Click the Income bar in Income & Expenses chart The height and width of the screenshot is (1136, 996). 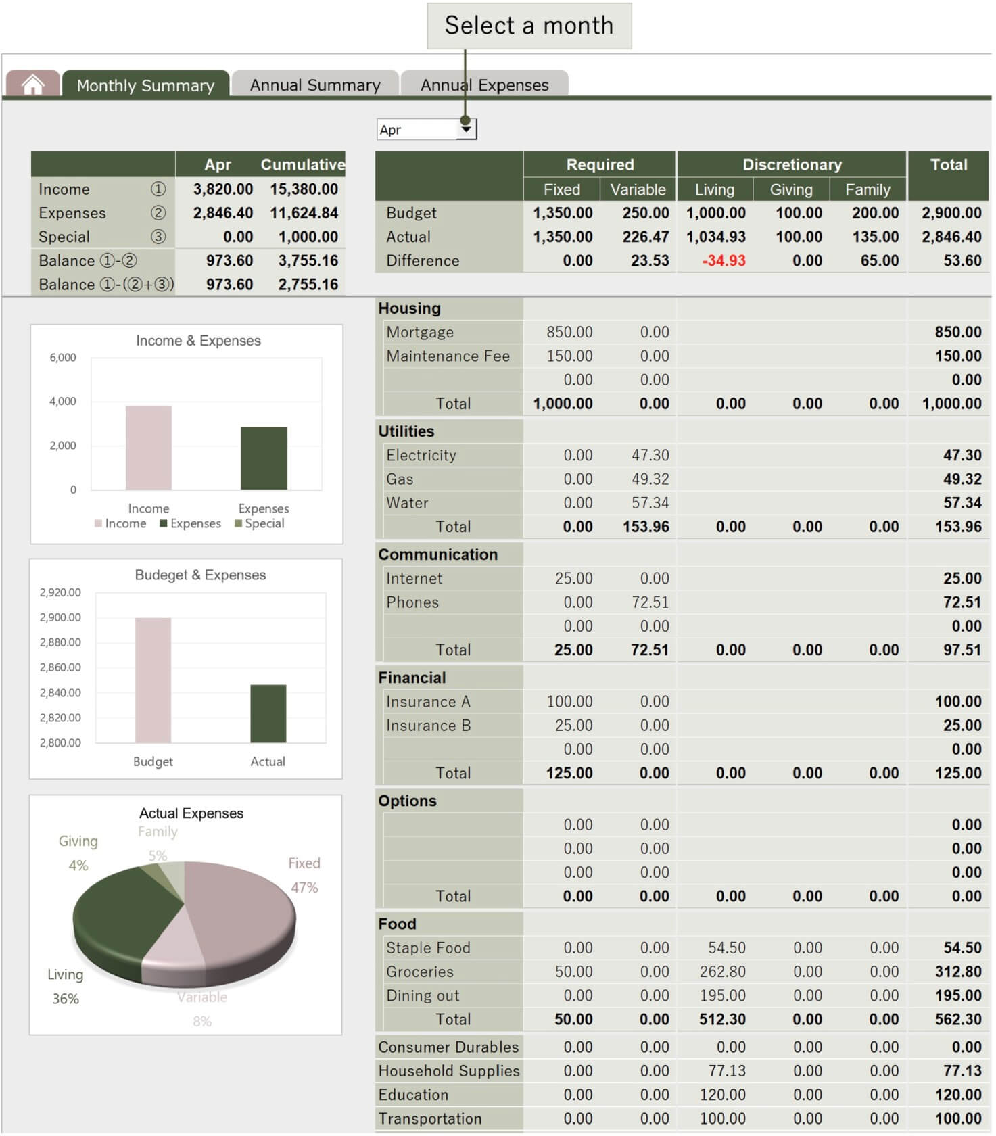click(x=149, y=448)
